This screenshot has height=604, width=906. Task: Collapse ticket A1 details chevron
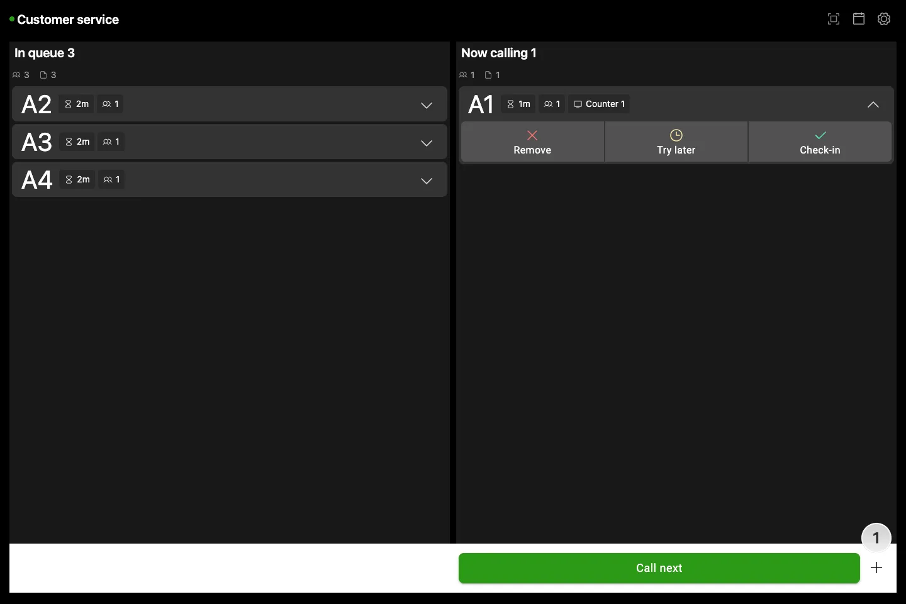(x=873, y=104)
